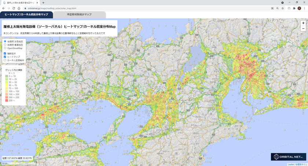Zoom out with the map minus button
Screen dimensions: 308x166
tap(303, 28)
